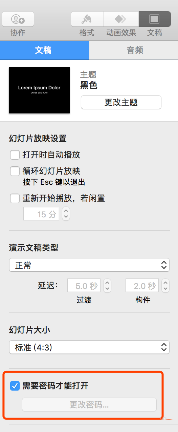This screenshot has width=178, height=432.
Task: Uncheck 需要密码才能打开 checkbox
Action: [15, 386]
